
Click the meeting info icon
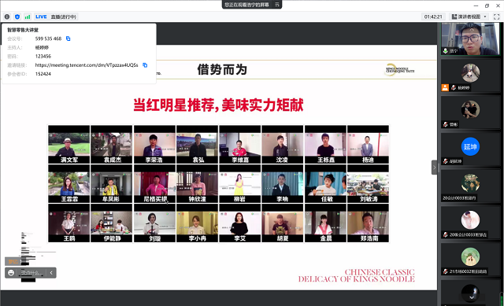click(x=7, y=17)
